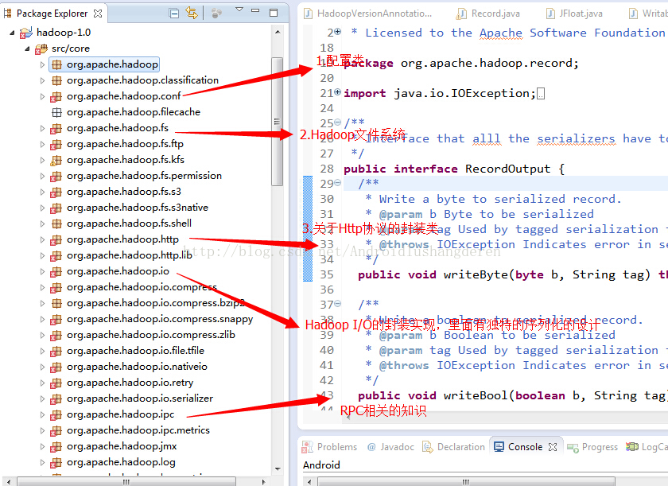Screen dimensions: 668x486
Task: Maximize the Package Explorer panel
Action: pos(274,13)
